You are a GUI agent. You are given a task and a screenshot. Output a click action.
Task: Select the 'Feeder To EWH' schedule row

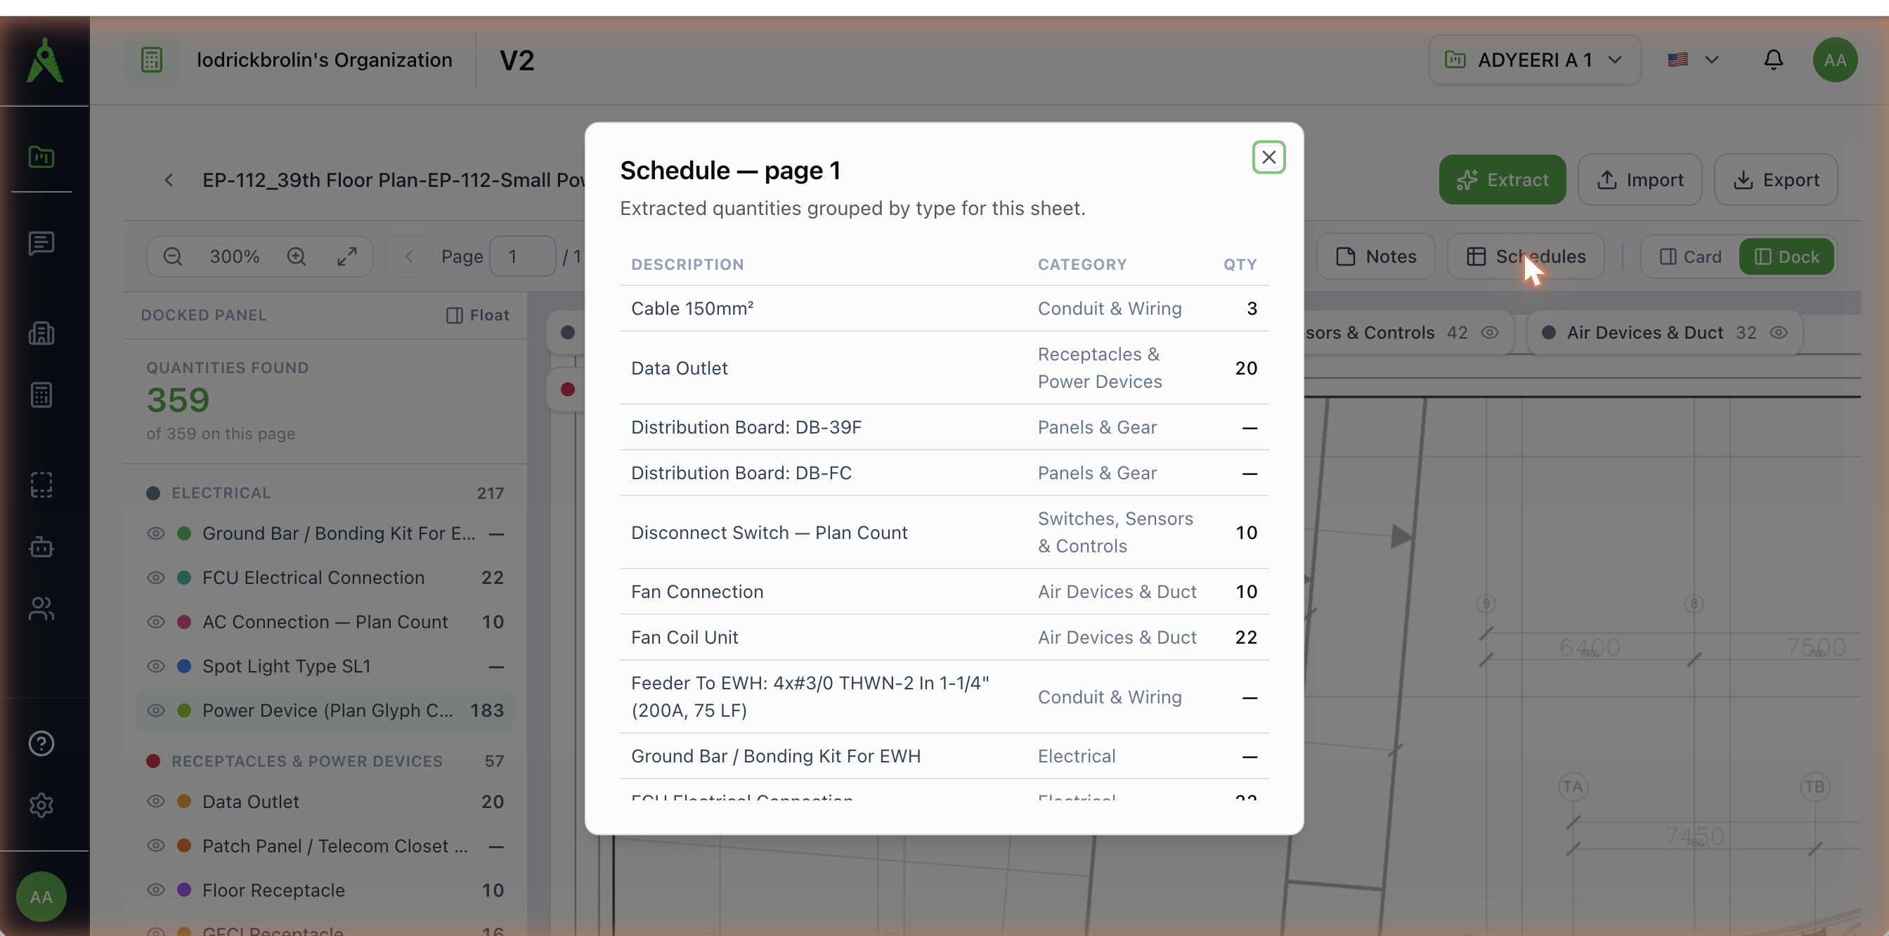tap(944, 696)
